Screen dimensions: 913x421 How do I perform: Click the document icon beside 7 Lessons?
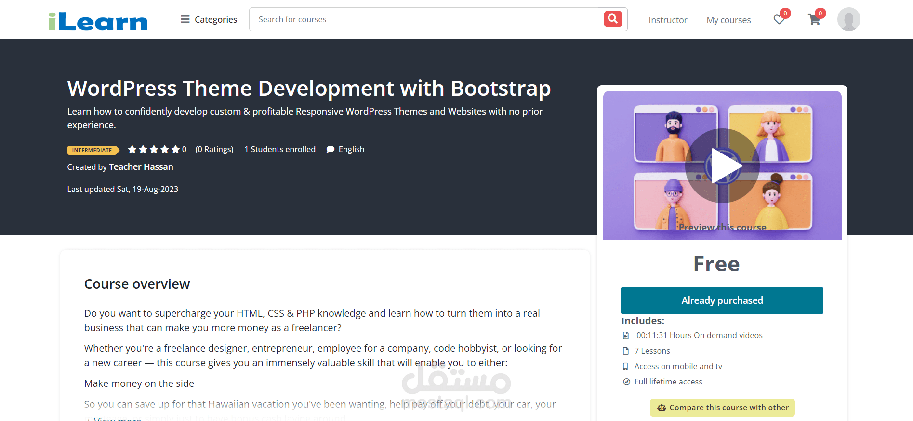coord(626,351)
